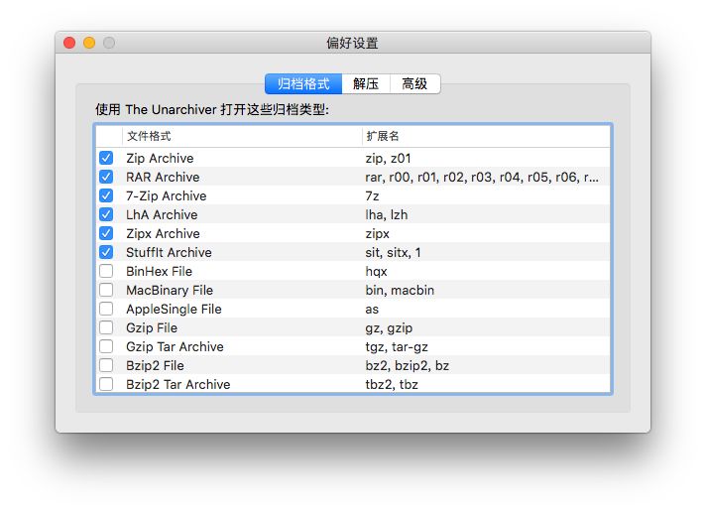Click the AppleSingle File format name
This screenshot has width=706, height=512.
(x=174, y=310)
